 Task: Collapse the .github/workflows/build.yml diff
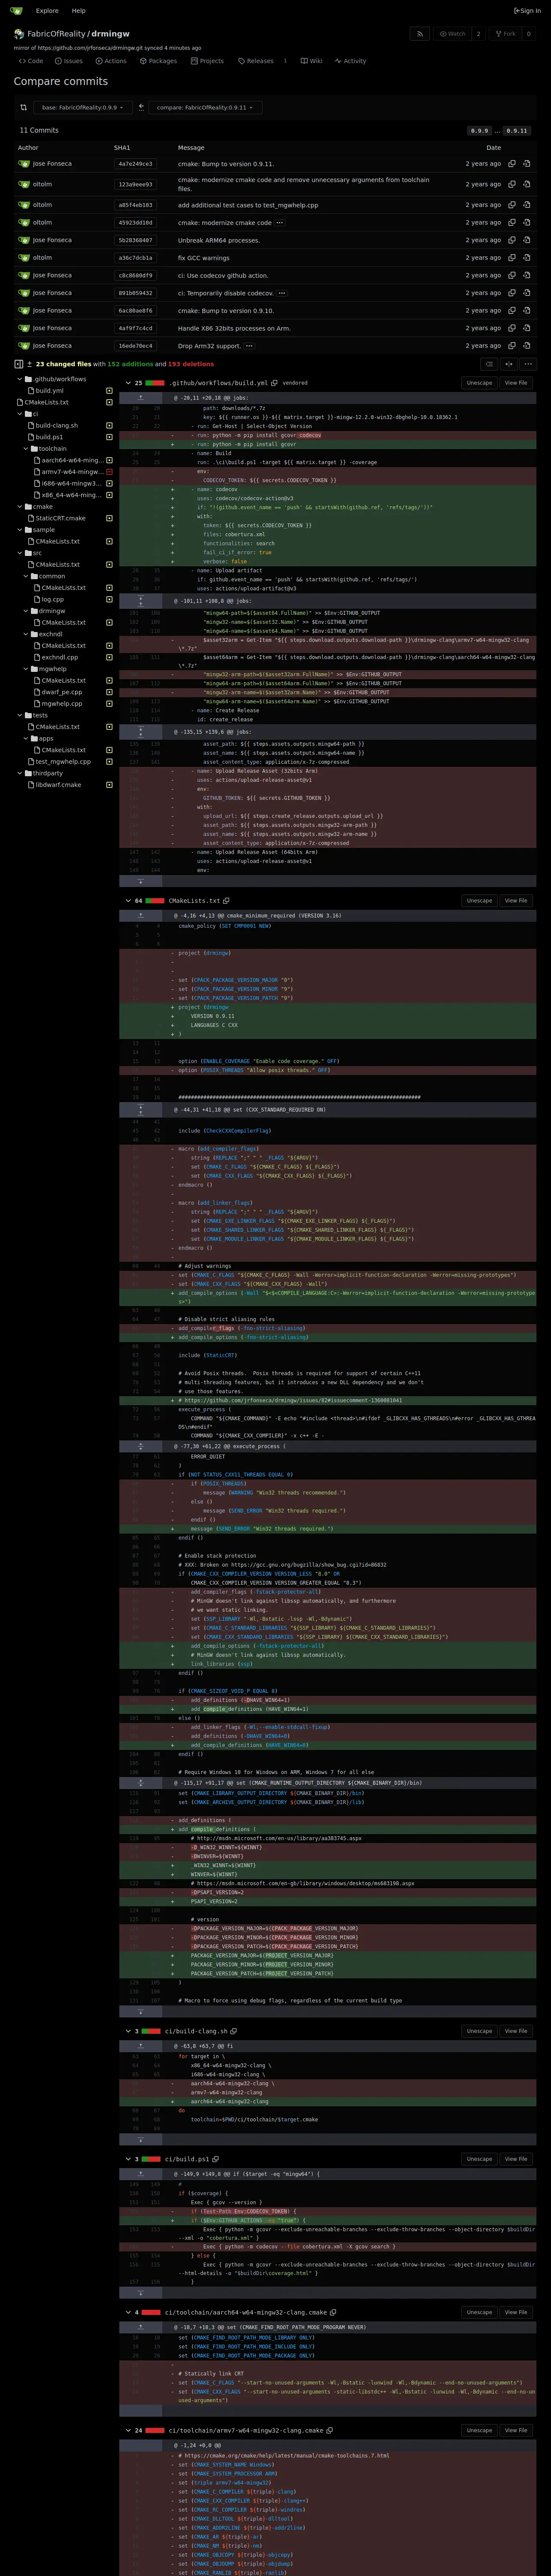tap(128, 383)
